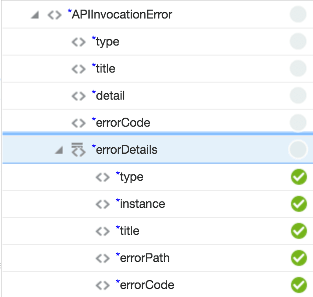Click the element icon next to detail
This screenshot has width=313, height=297.
point(79,96)
